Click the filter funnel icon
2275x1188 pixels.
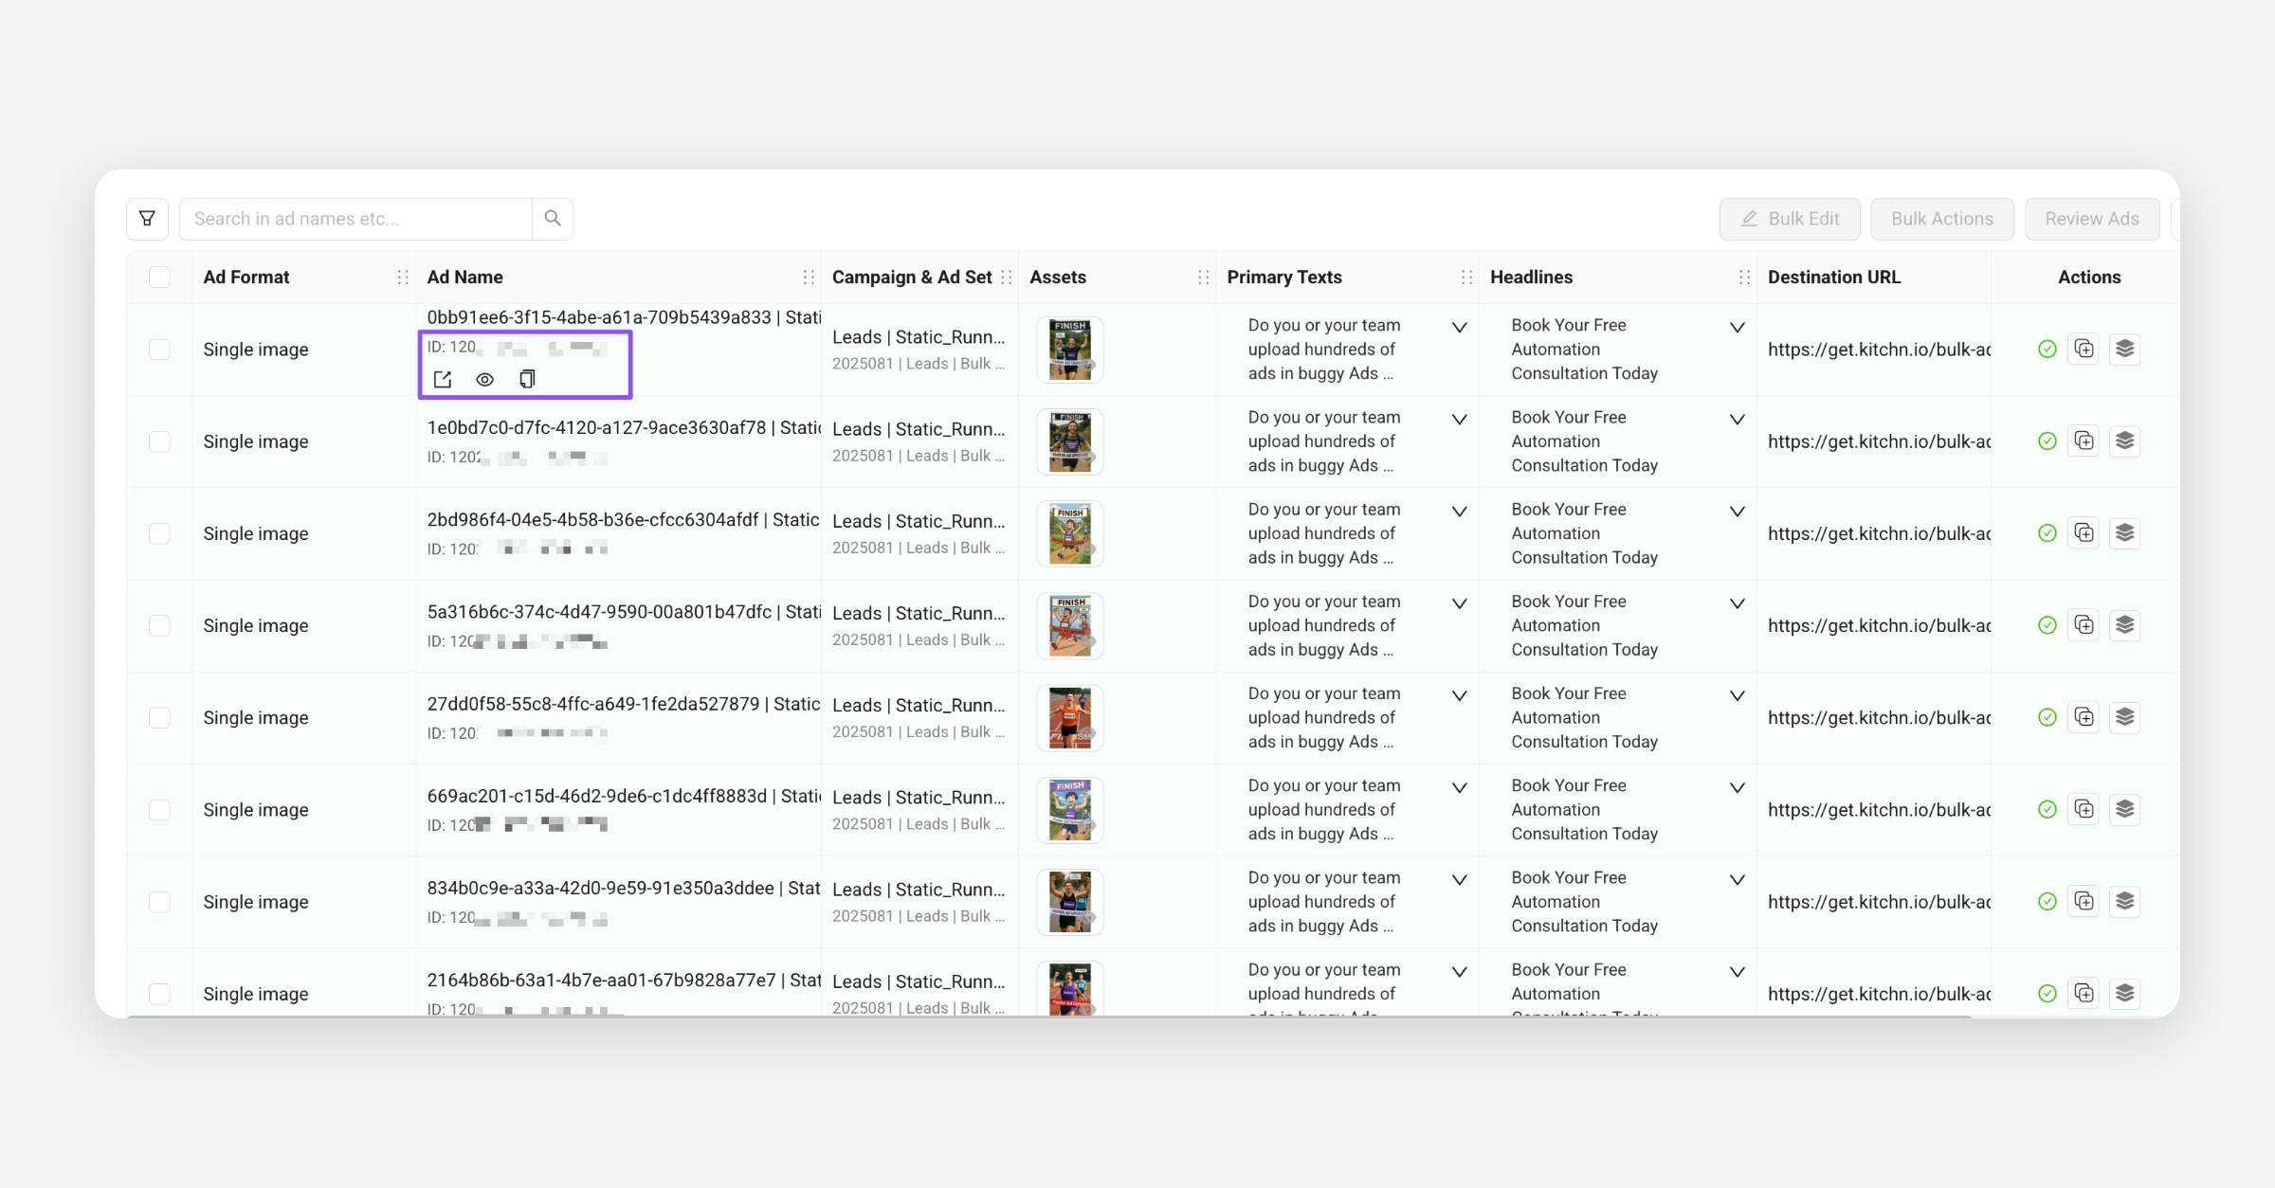pos(147,219)
